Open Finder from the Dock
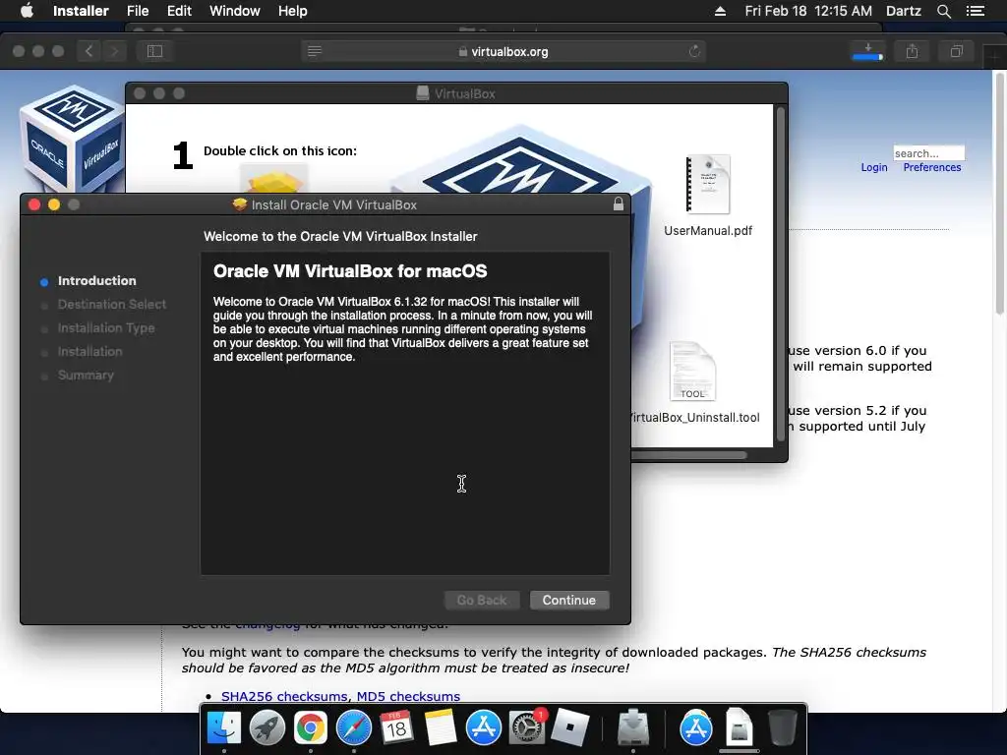1007x755 pixels. [x=224, y=728]
